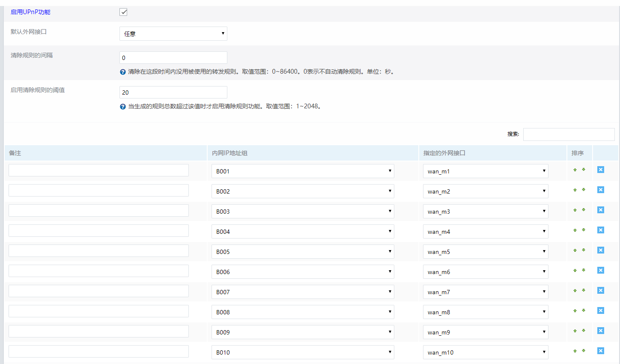Move the B007 row down
This screenshot has width=620, height=364.
click(583, 290)
